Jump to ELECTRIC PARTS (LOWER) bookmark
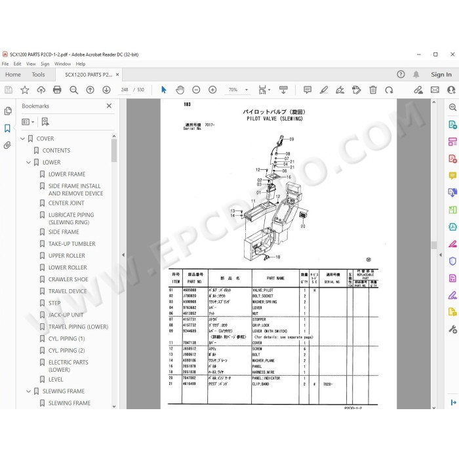The image size is (459, 459). click(68, 366)
